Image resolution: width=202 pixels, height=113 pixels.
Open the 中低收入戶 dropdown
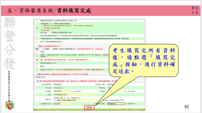coord(40,77)
